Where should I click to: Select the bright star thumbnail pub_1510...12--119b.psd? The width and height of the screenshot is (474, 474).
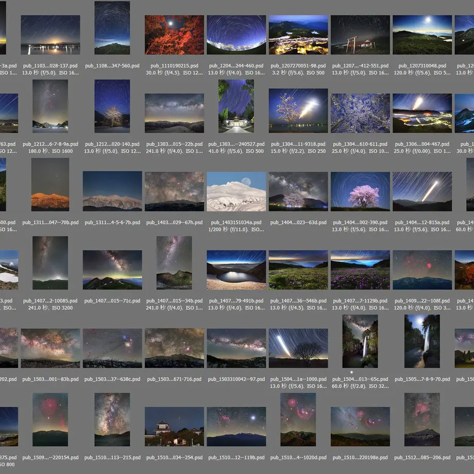coord(236,426)
